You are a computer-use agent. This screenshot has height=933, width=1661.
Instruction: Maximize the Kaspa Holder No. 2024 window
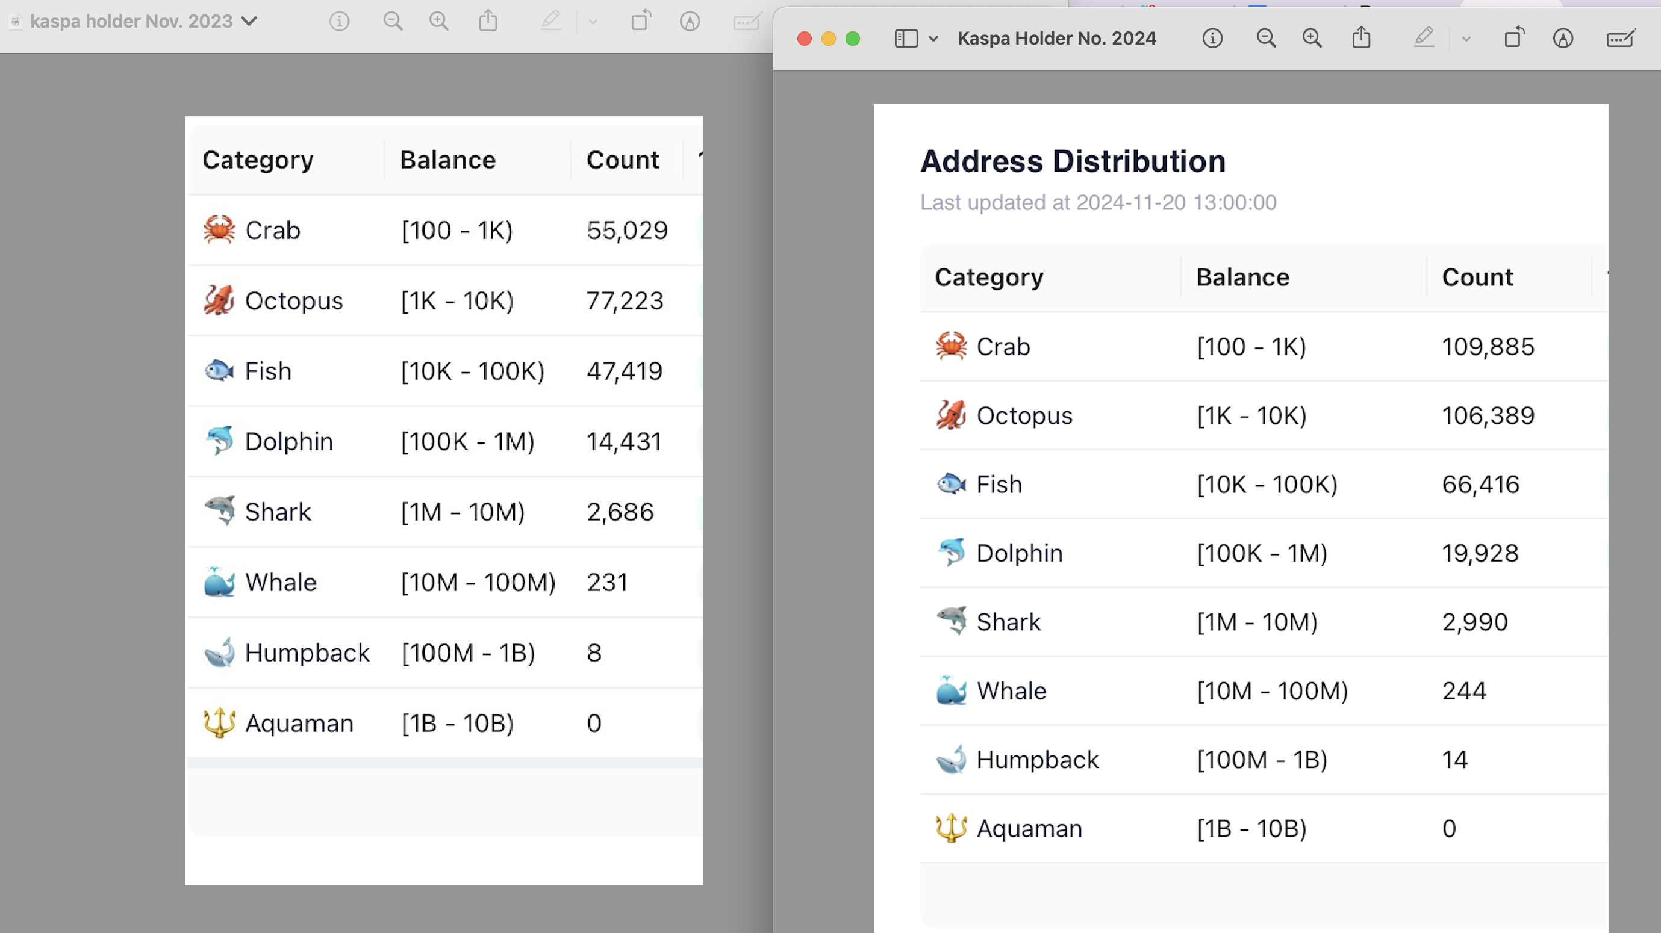point(852,39)
